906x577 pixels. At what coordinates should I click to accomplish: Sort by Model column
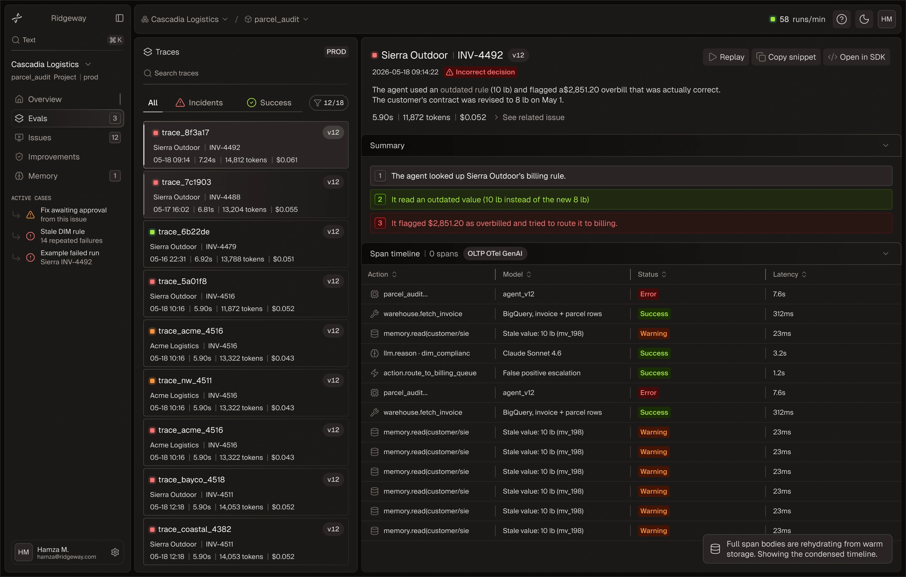[517, 274]
